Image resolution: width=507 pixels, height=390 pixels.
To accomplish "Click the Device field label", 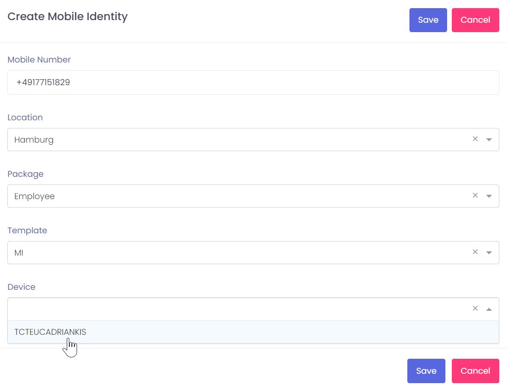I will pos(21,287).
